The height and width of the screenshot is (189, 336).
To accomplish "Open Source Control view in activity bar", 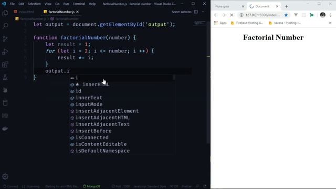I will (x=5, y=39).
